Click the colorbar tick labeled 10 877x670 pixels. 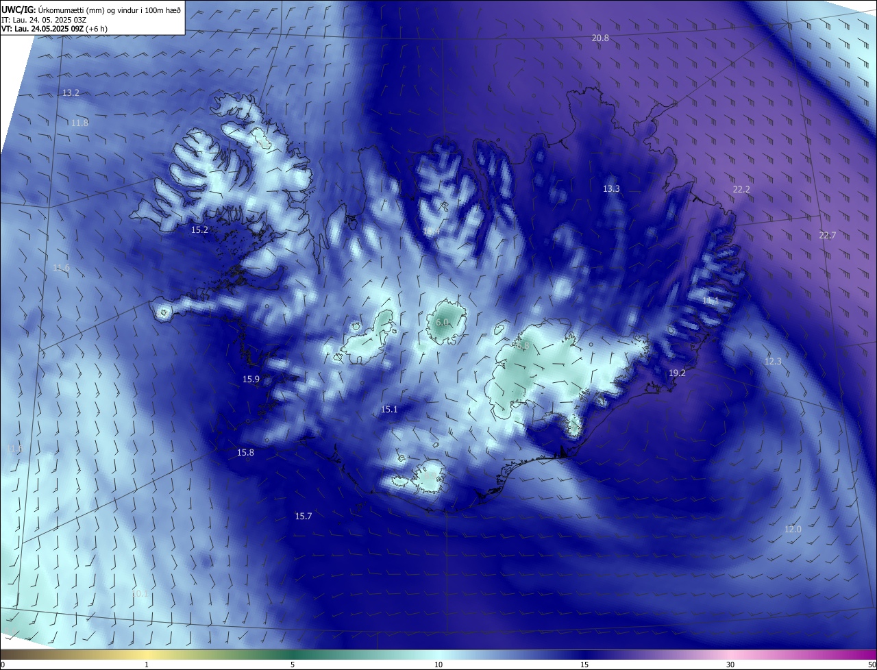click(x=438, y=665)
